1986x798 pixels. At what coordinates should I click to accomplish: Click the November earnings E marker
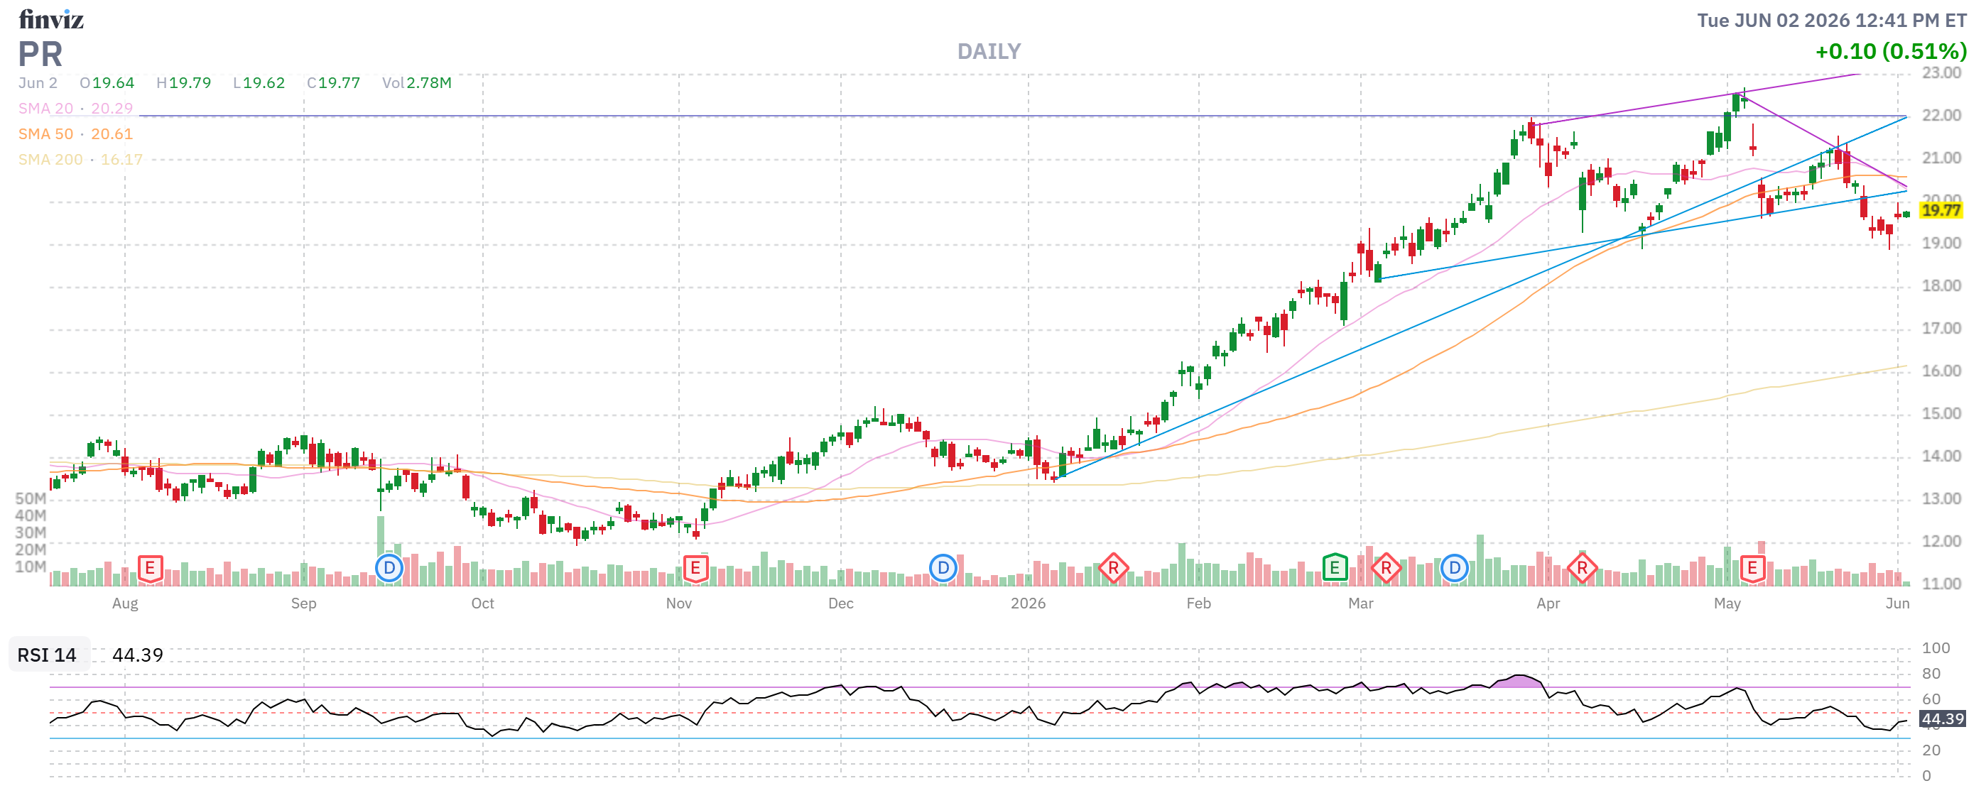pos(695,569)
